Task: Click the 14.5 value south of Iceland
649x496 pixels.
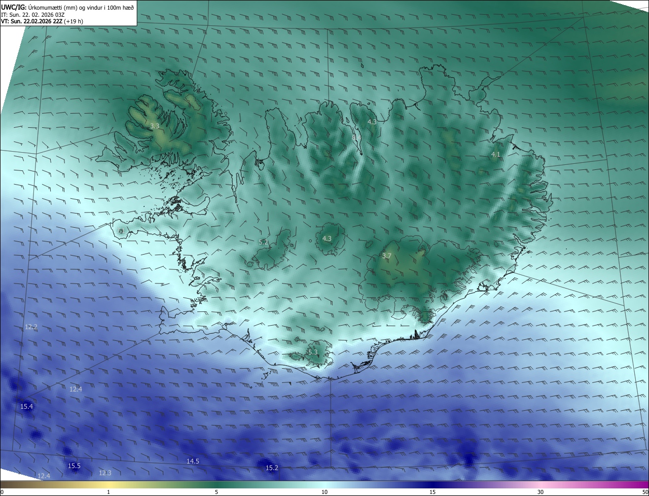Action: point(193,461)
